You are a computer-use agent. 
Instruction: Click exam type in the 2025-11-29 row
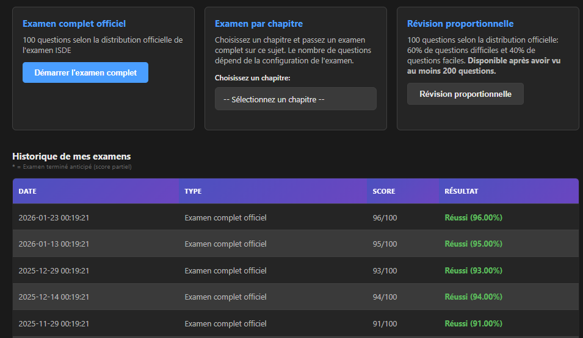pos(226,324)
